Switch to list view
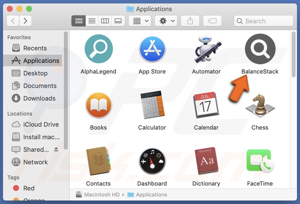The height and width of the screenshot is (204, 300). 92,21
